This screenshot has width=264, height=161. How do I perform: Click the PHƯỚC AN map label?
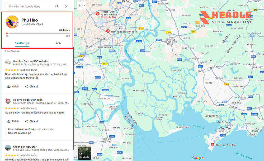tap(176, 70)
